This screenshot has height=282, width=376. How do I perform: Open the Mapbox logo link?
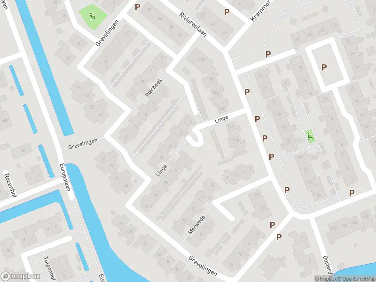(20, 276)
